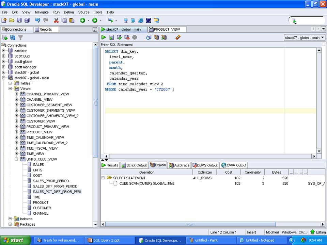Switch to the Script Output tab
The image size is (327, 245).
tap(134, 165)
